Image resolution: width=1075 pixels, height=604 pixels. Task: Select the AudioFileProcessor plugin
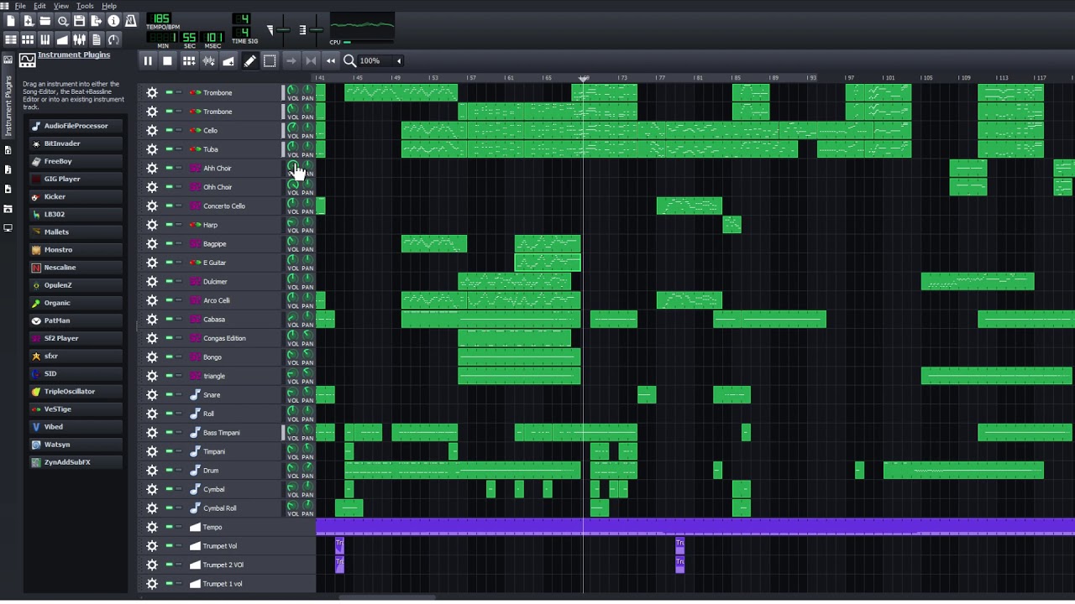click(x=75, y=126)
